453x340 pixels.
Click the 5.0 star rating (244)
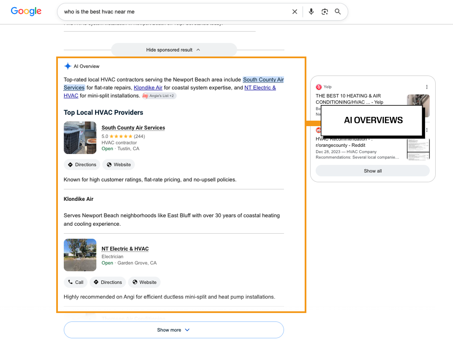(x=123, y=136)
